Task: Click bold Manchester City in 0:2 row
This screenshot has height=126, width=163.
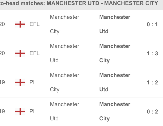Action: click(x=115, y=111)
